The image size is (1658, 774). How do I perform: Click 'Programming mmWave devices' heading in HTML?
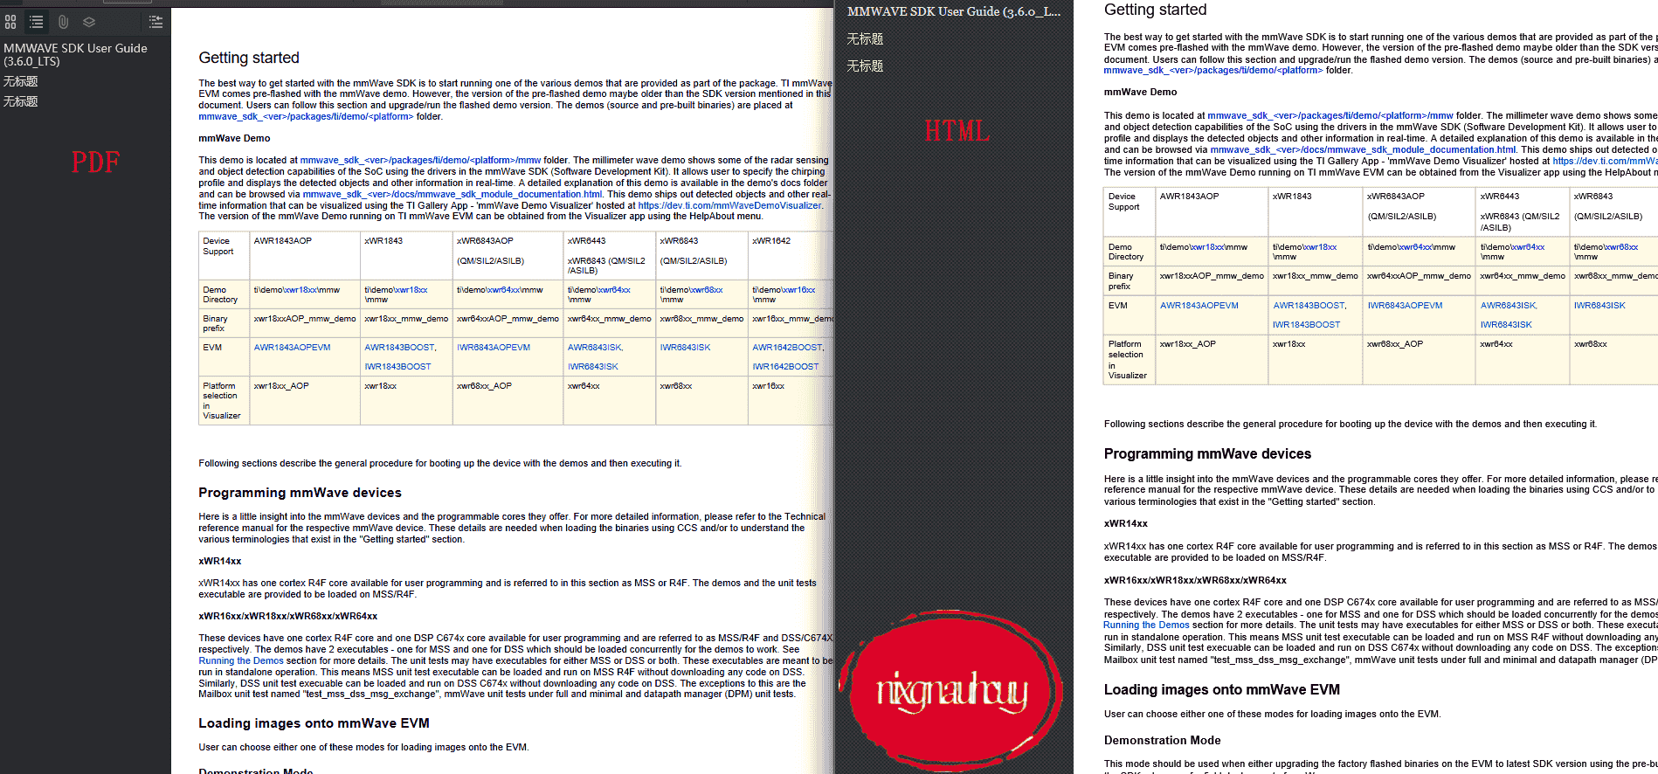(x=1207, y=454)
